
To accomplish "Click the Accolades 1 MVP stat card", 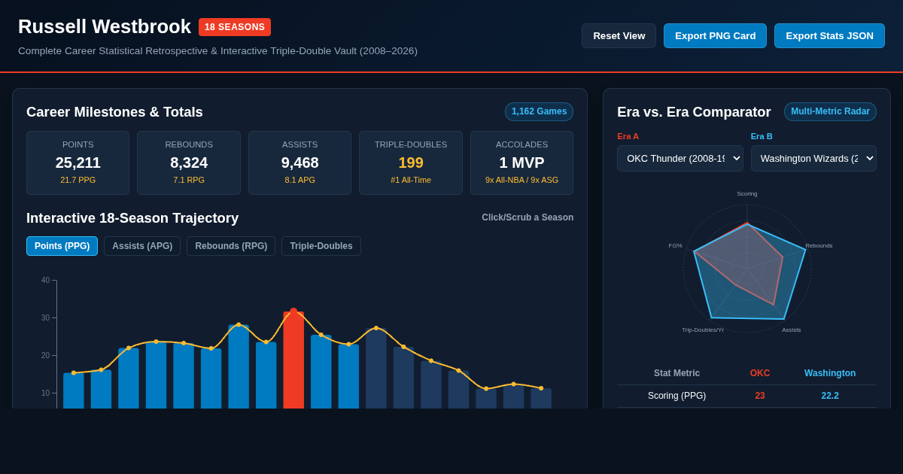I will [x=521, y=163].
